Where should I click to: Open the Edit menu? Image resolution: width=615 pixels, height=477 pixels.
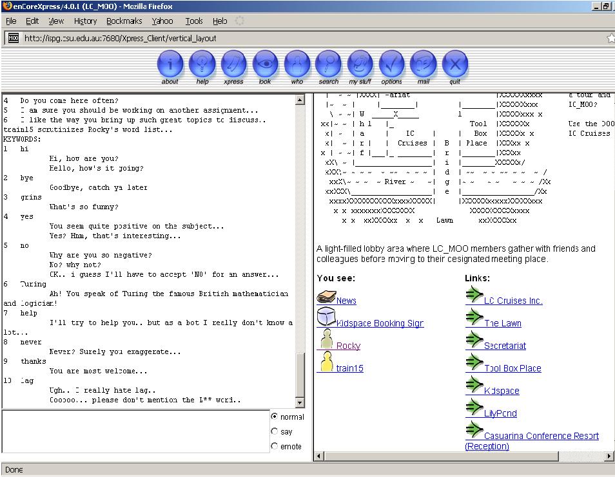[32, 21]
